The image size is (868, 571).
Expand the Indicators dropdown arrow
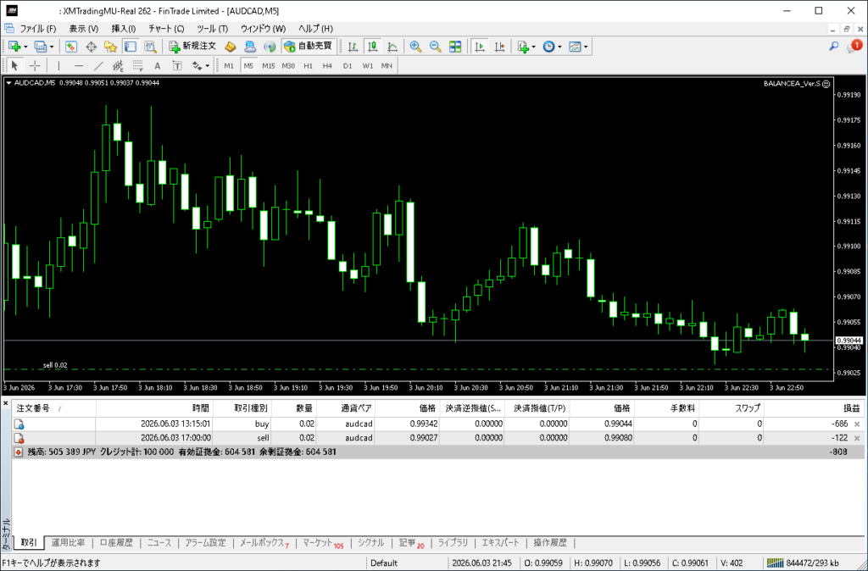coord(534,47)
